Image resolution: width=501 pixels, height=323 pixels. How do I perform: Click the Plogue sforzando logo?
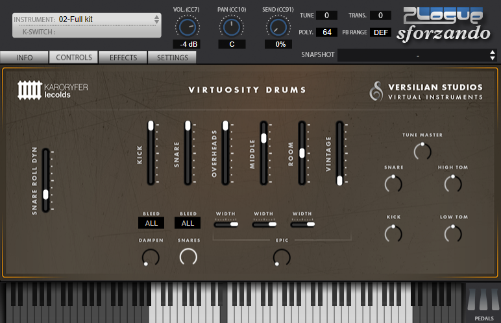(443, 25)
